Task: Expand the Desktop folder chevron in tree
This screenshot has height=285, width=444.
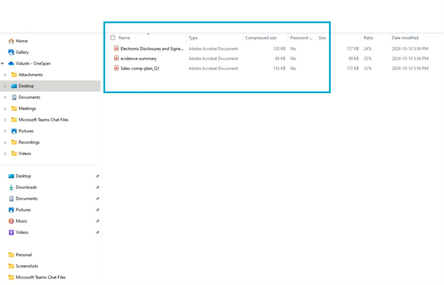Action: pyautogui.click(x=5, y=86)
